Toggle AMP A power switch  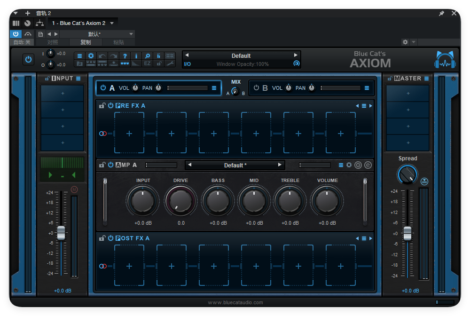(110, 165)
